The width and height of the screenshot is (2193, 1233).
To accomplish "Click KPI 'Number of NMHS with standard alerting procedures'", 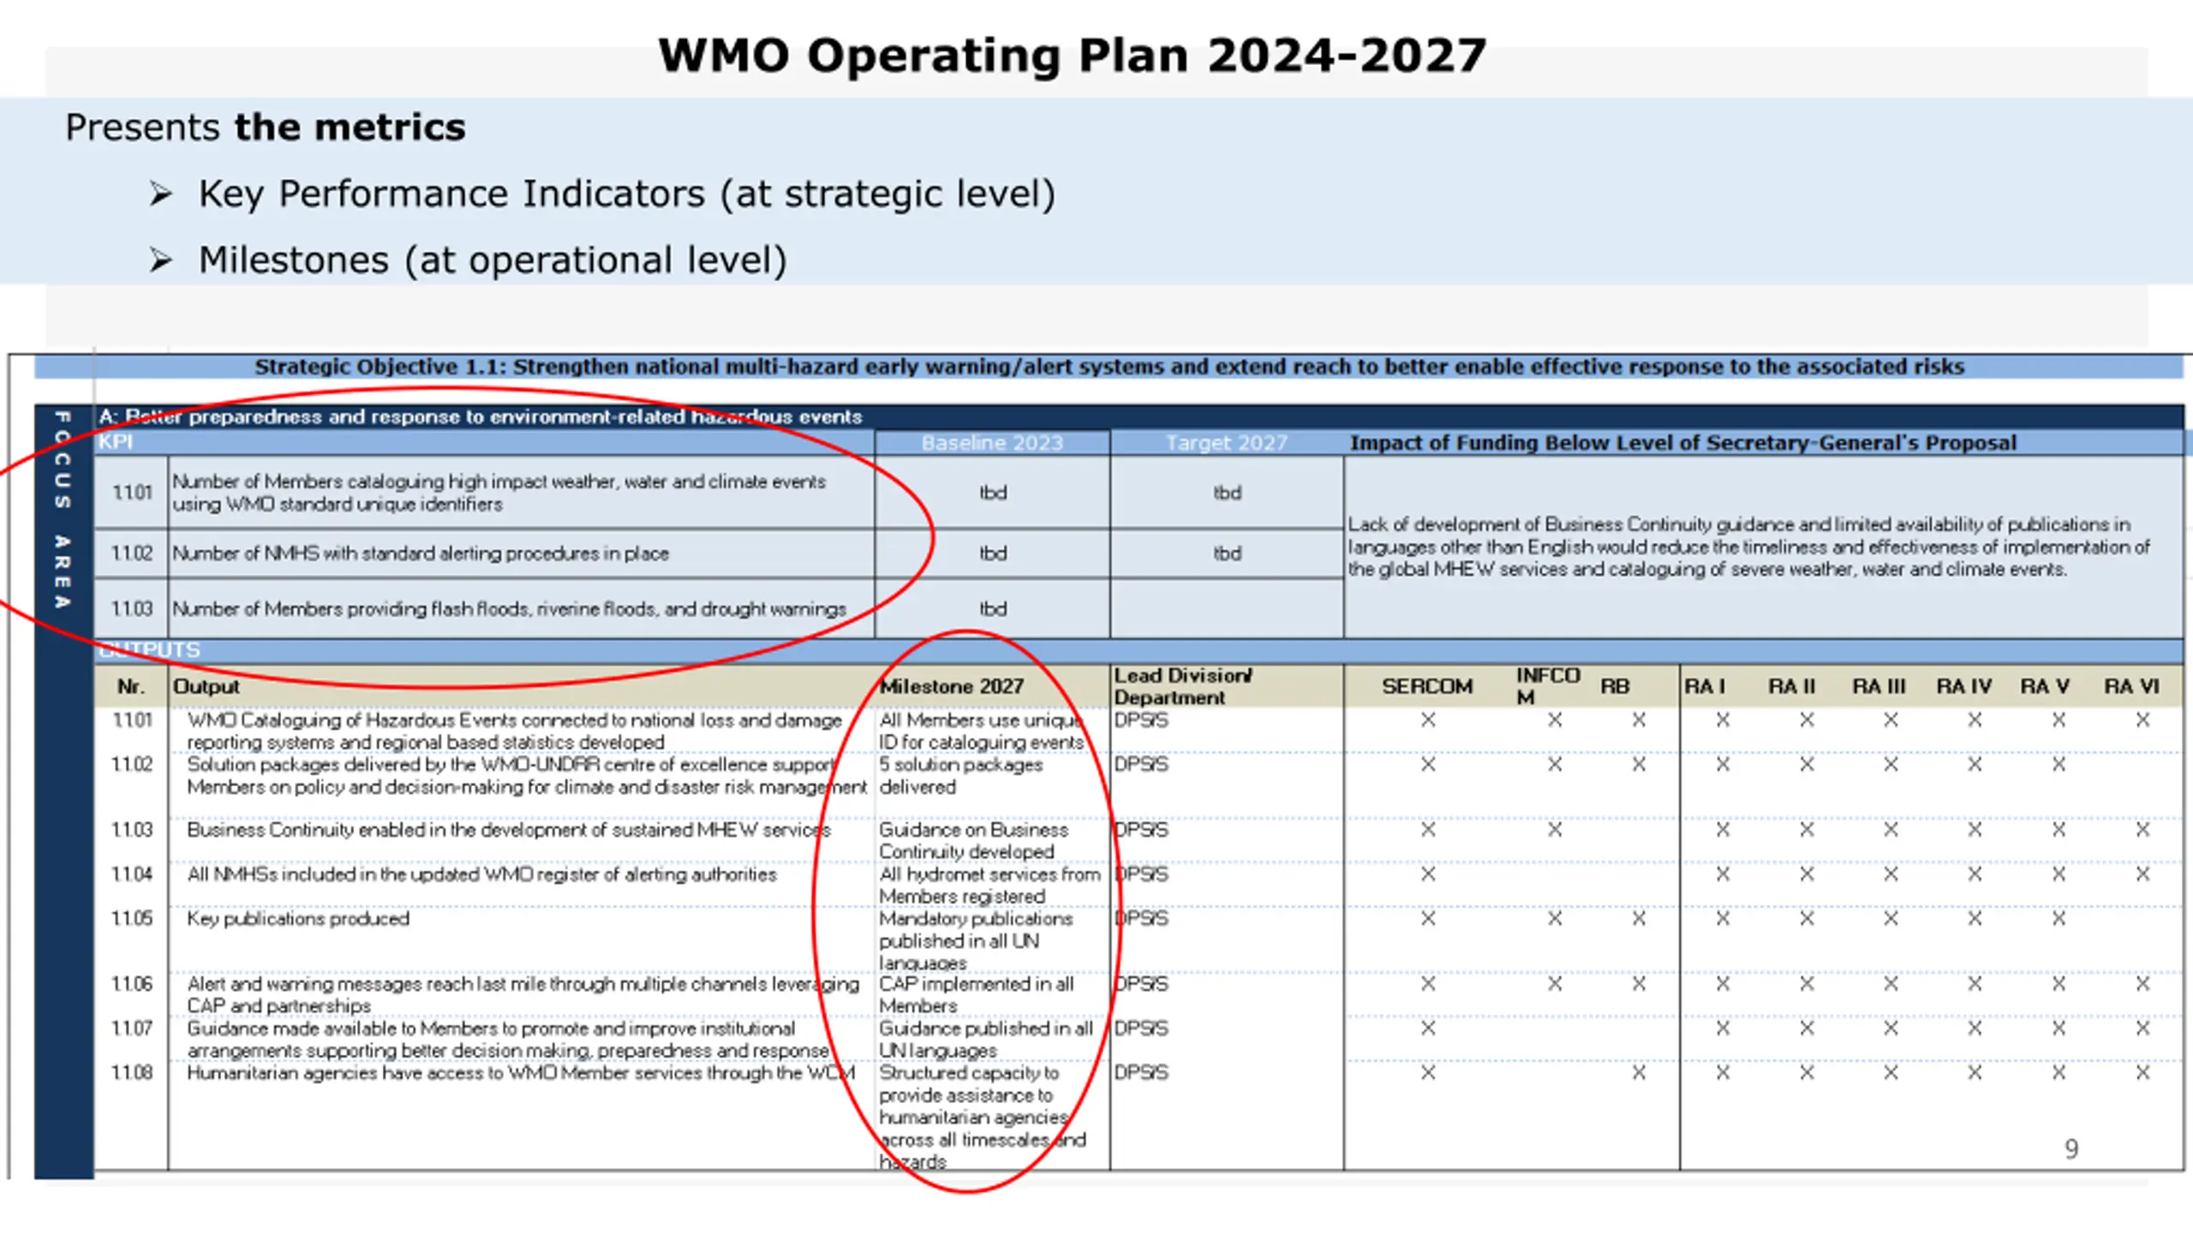I will [421, 553].
